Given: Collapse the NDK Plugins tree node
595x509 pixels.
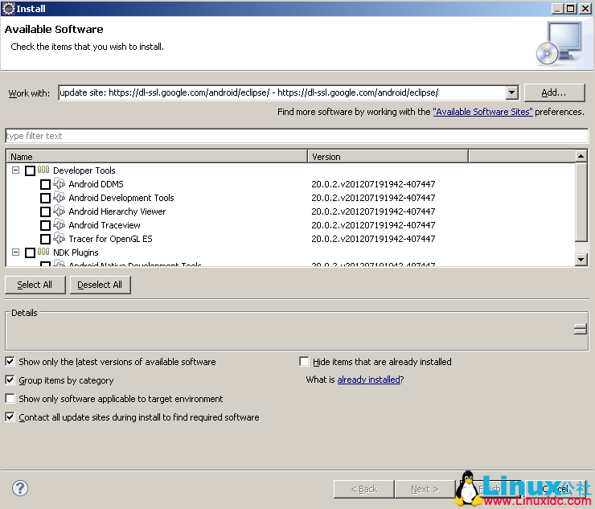Looking at the screenshot, I should click(15, 252).
